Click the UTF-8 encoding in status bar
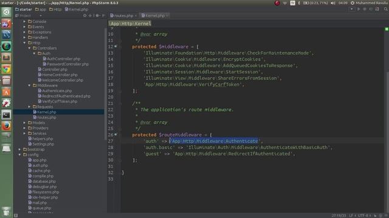 pos(364,216)
